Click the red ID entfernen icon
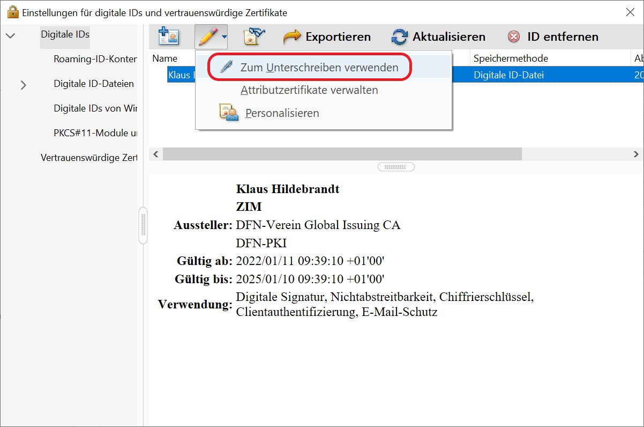 tap(514, 37)
